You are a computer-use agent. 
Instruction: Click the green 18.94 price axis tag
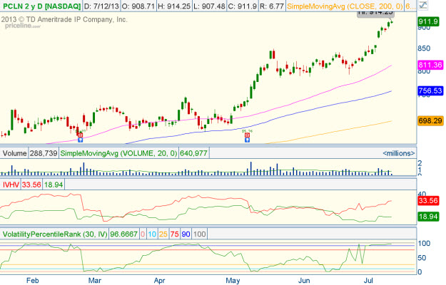[x=430, y=217]
